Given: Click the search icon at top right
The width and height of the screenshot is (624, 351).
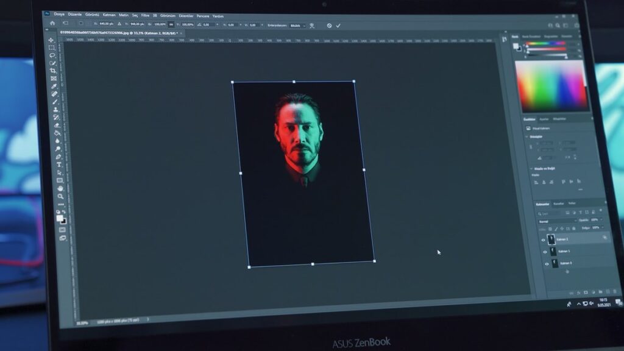Looking at the screenshot, I should (x=558, y=26).
